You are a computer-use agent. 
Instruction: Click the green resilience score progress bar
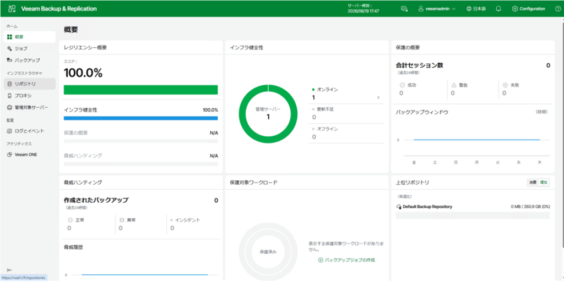(x=140, y=90)
